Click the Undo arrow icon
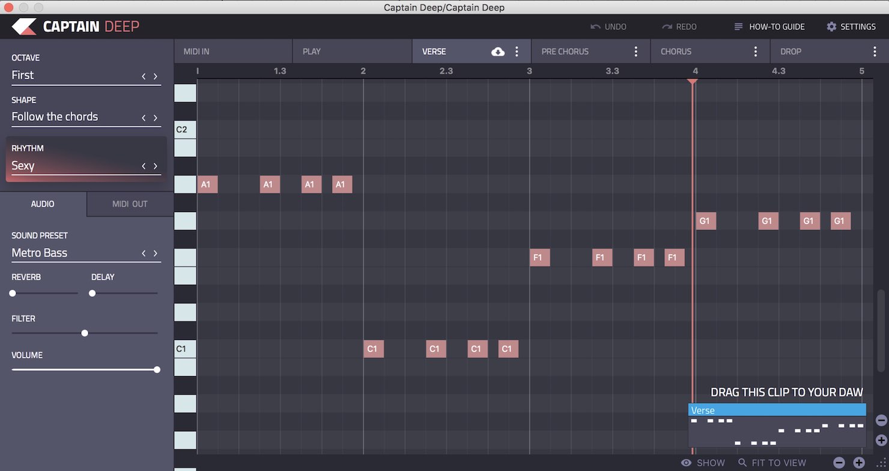889x471 pixels. click(x=595, y=26)
